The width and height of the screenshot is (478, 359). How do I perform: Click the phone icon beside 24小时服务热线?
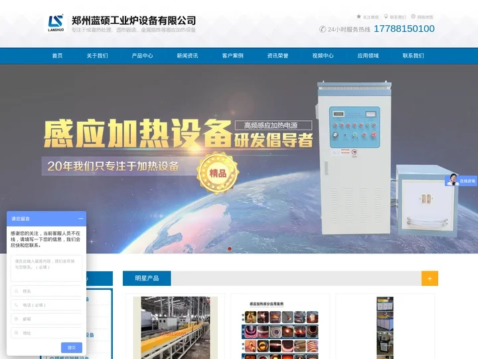(x=323, y=29)
